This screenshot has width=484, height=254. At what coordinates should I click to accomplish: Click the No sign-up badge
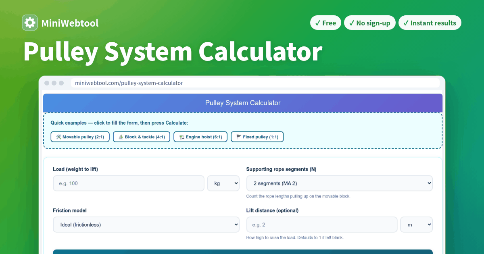[x=369, y=23]
